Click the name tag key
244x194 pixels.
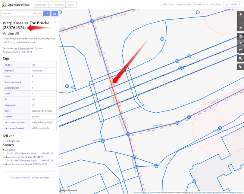pos(8,111)
